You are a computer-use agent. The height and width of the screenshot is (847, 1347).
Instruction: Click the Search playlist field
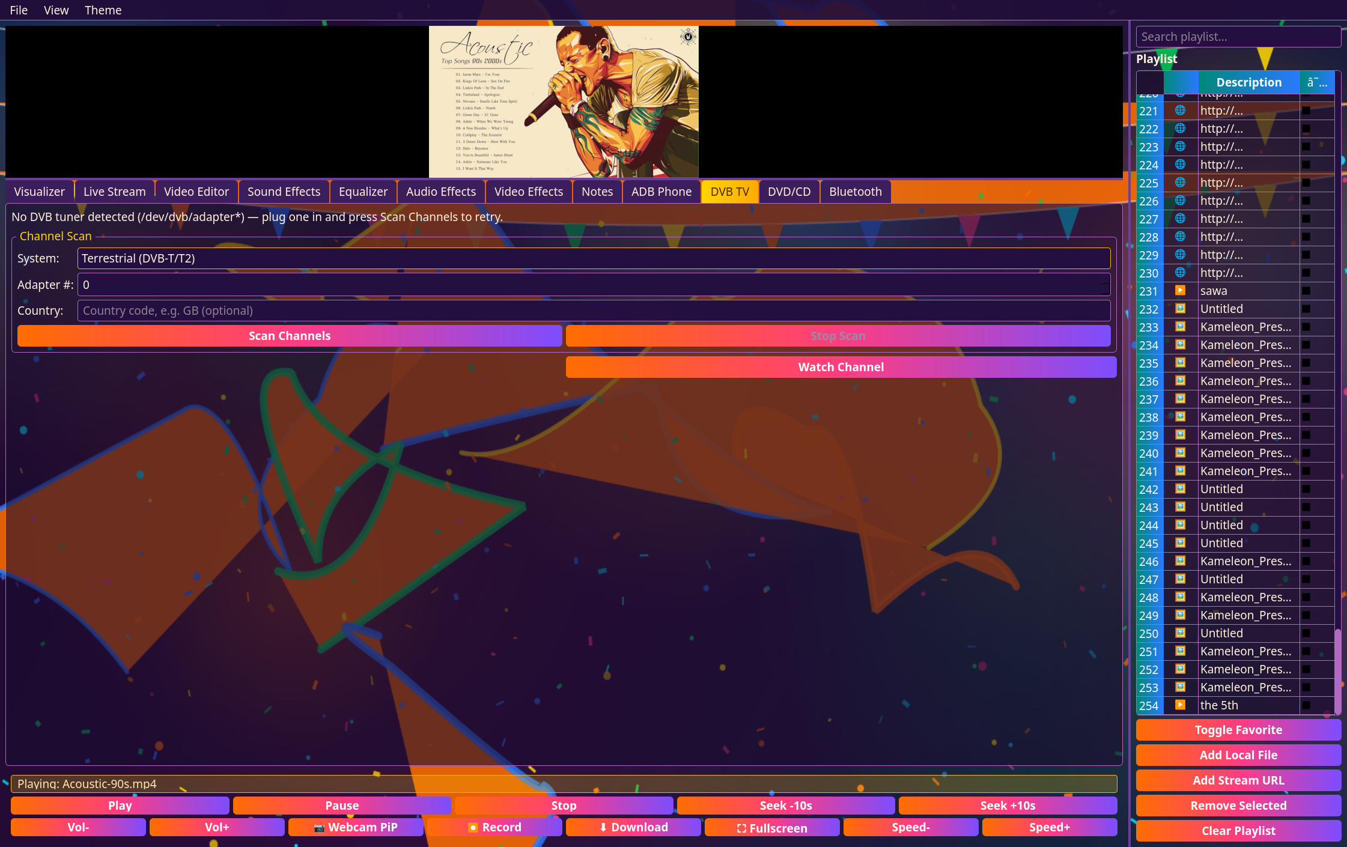pos(1238,37)
